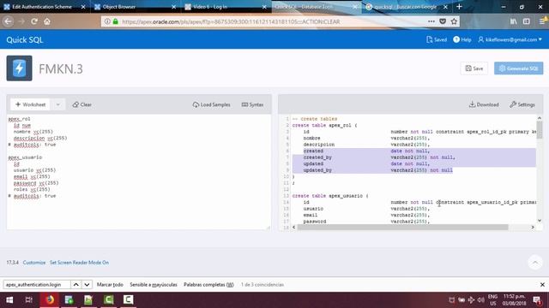The image size is (549, 308).
Task: Toggle the sidebar view icon
Action: coord(526,21)
